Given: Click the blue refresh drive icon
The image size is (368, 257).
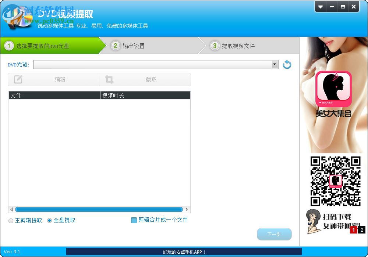Looking at the screenshot, I should point(287,64).
